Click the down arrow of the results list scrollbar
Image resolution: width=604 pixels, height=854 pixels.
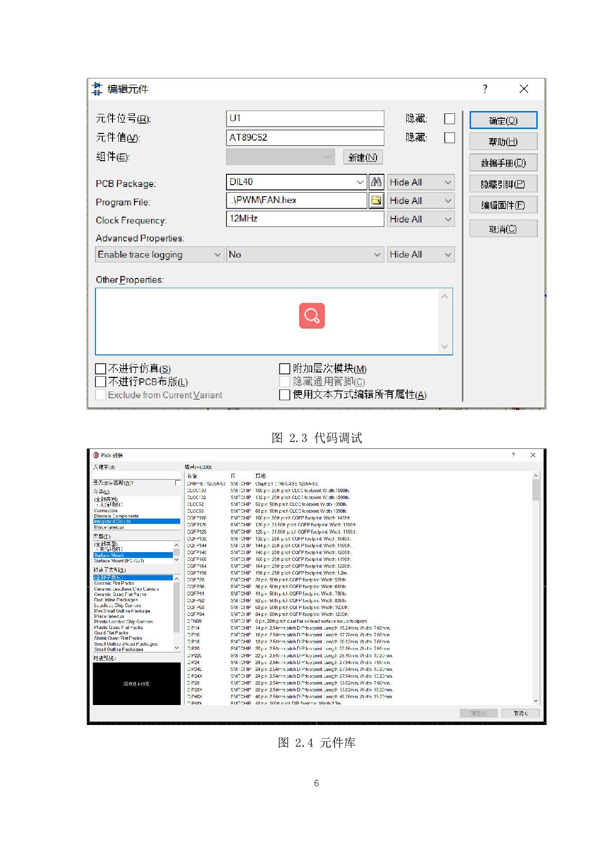pos(536,701)
